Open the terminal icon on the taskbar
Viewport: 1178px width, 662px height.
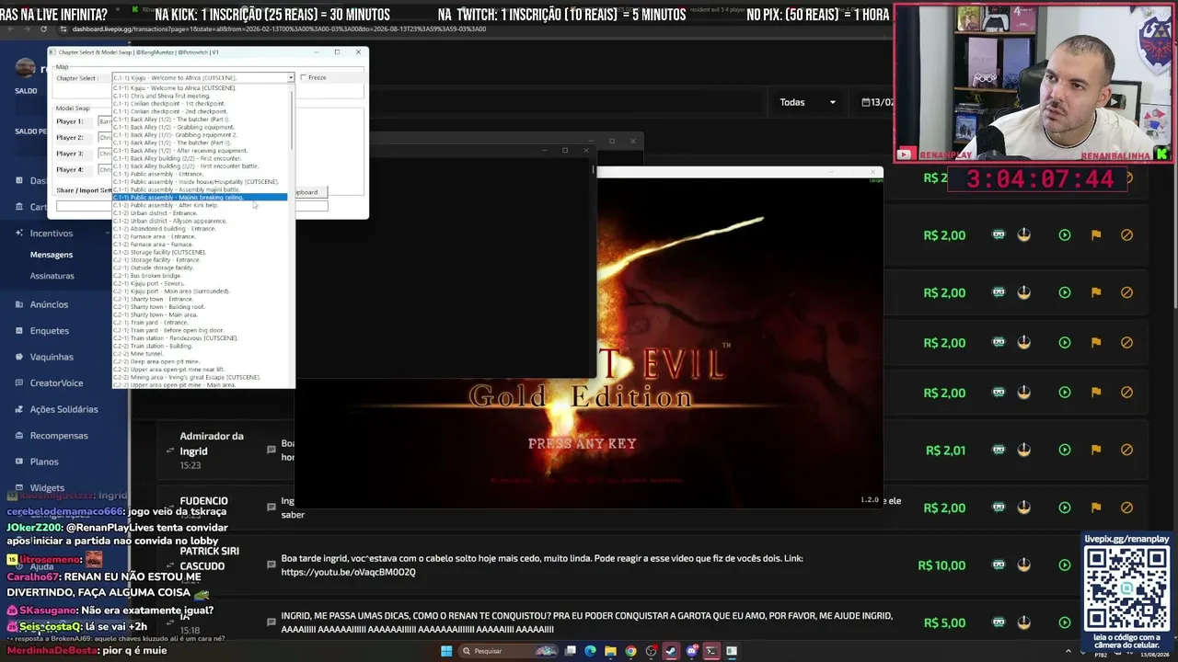[710, 651]
